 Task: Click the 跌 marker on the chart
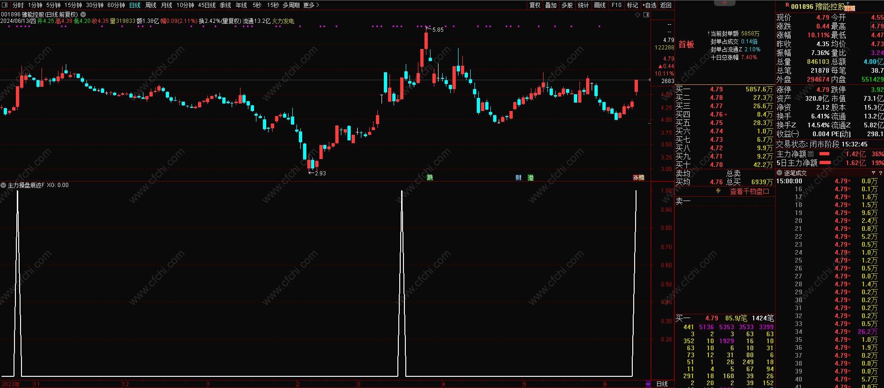[430, 178]
